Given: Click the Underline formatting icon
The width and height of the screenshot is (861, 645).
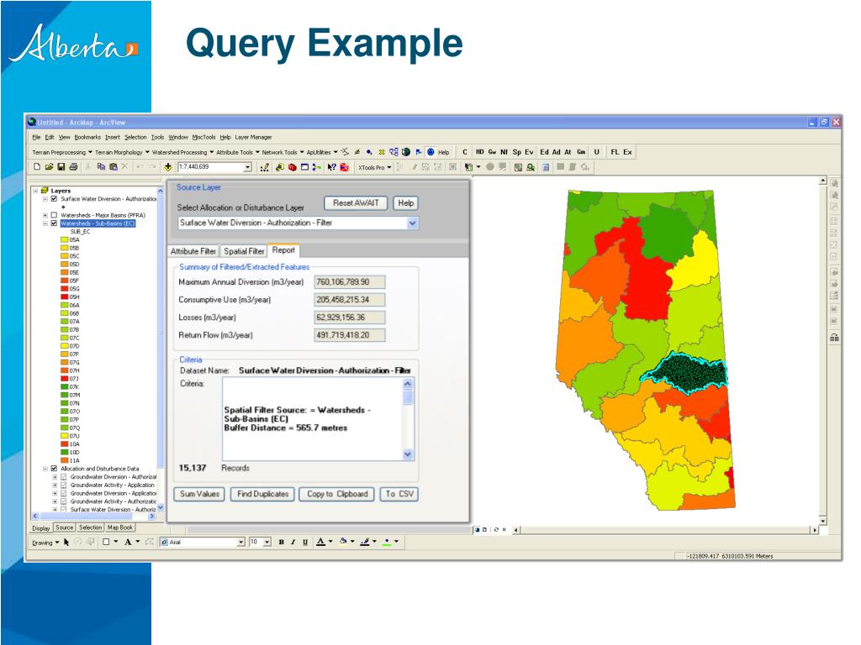Looking at the screenshot, I should pyautogui.click(x=304, y=542).
